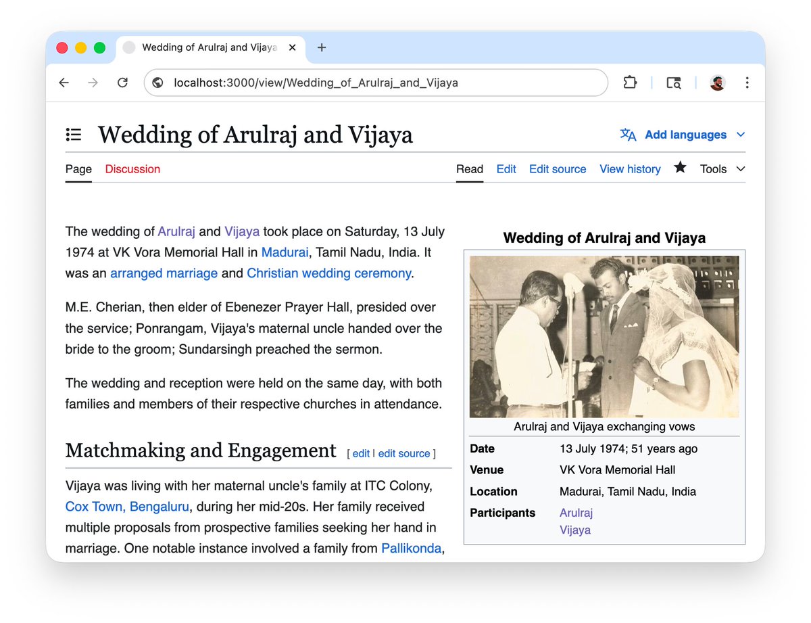Open the extensions puzzle icon

630,83
